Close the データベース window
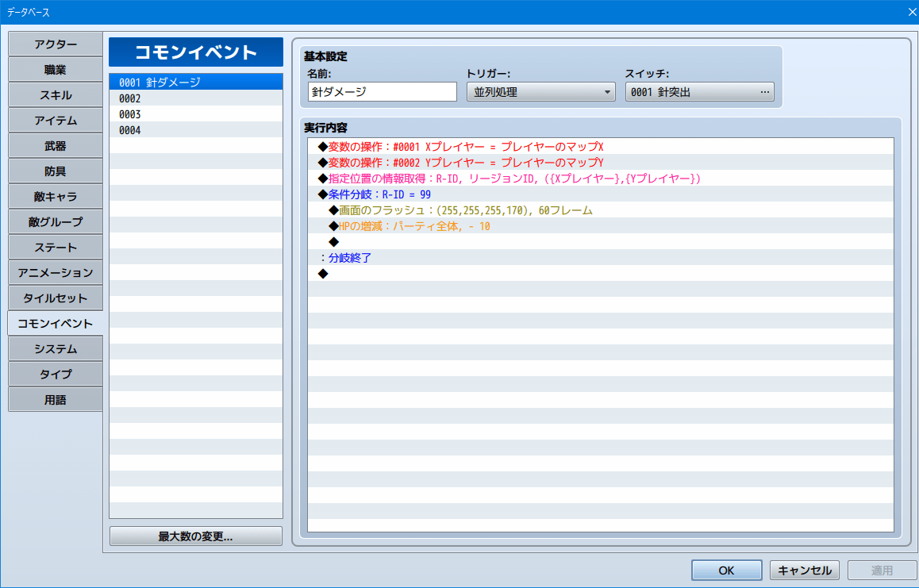Viewport: 919px width, 588px height. click(x=911, y=11)
